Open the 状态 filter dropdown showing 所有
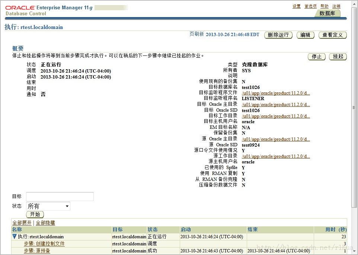 click(48, 206)
